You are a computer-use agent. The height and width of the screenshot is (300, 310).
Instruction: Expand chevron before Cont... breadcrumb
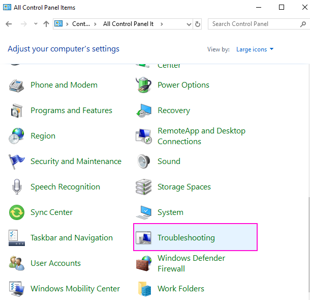click(67, 24)
